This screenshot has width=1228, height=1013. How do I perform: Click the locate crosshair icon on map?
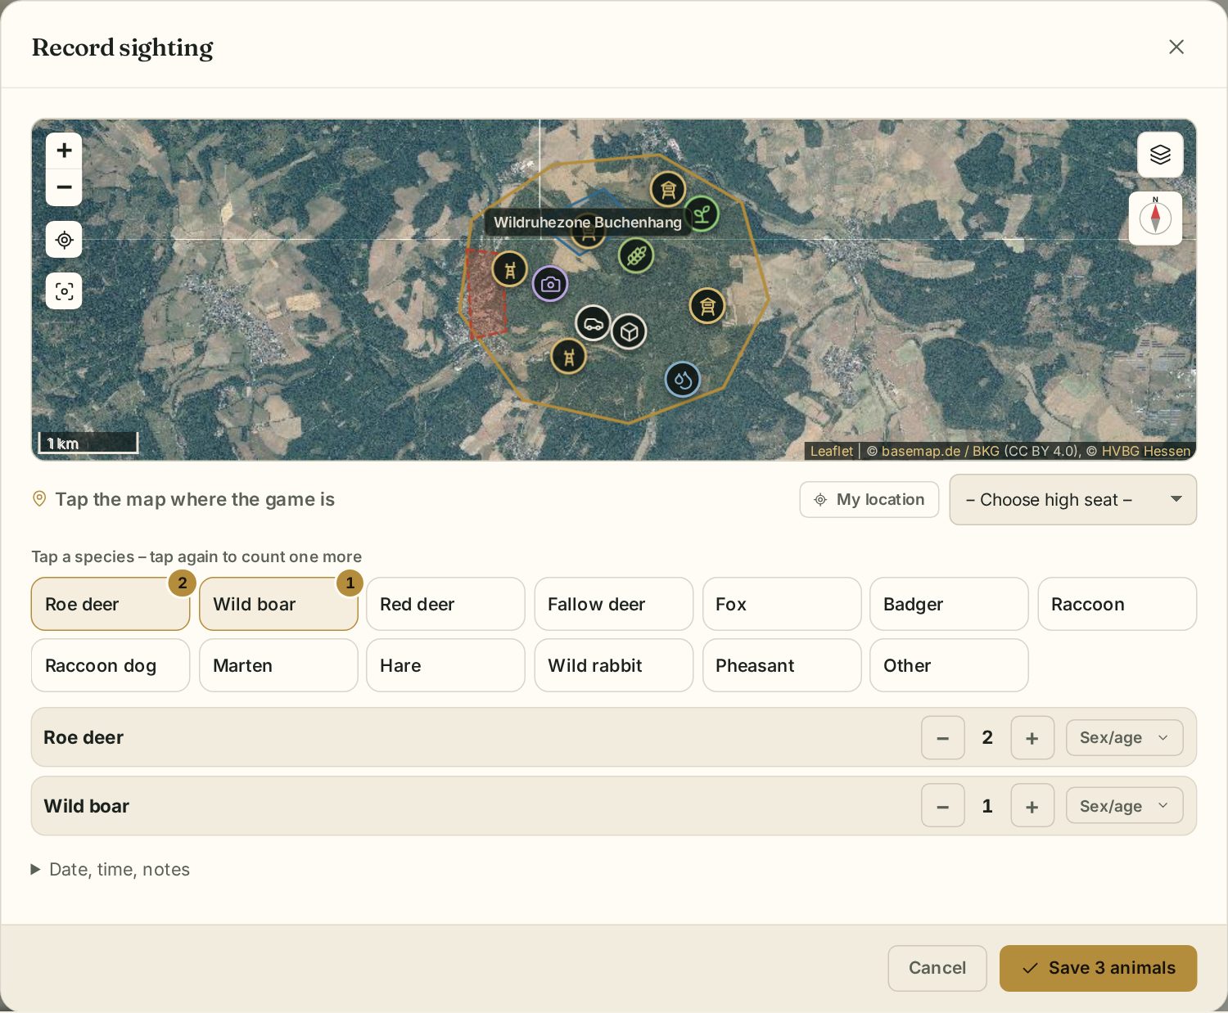pos(64,240)
